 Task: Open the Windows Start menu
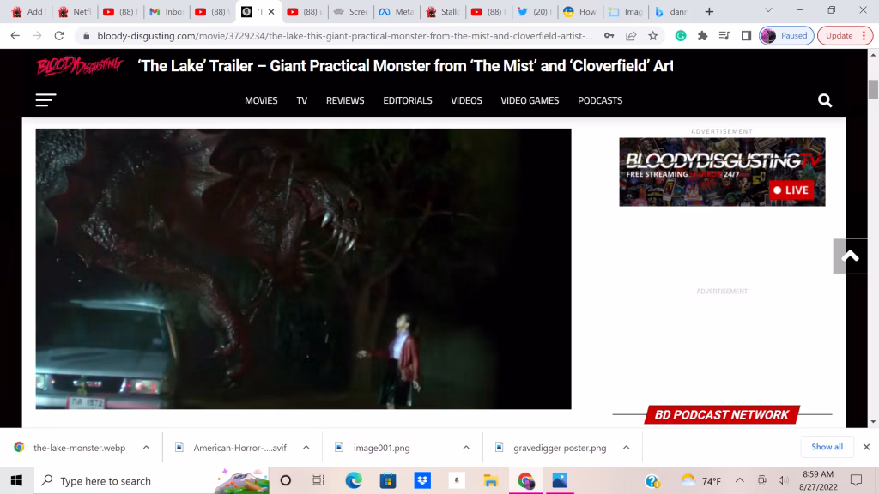tap(16, 480)
